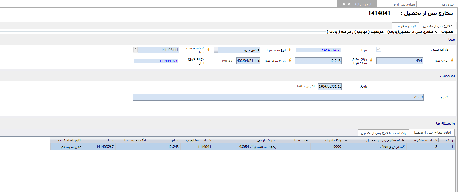
Task: Sort by the مبلغ column header
Action: click(164, 140)
